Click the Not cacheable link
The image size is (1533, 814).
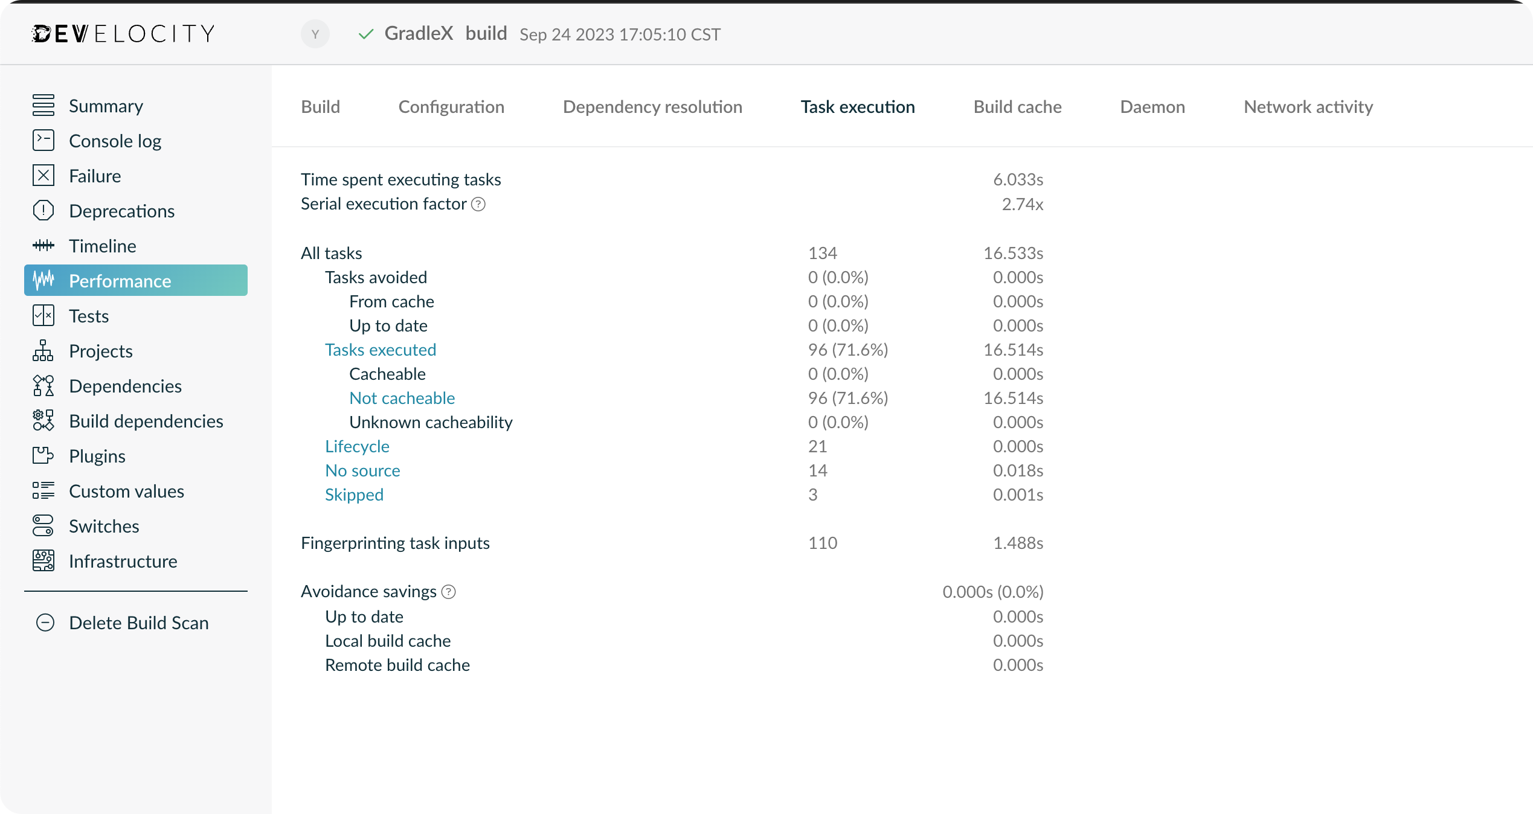coord(402,398)
